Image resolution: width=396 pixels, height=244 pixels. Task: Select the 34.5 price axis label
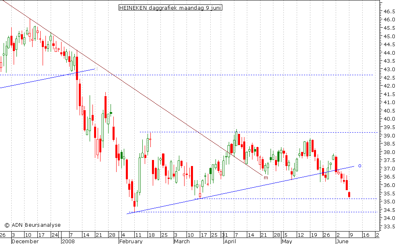click(389, 210)
